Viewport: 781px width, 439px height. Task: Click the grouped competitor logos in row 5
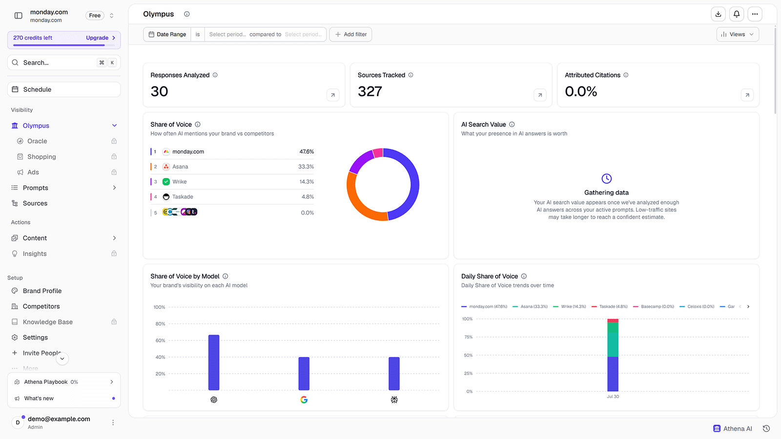tap(180, 212)
